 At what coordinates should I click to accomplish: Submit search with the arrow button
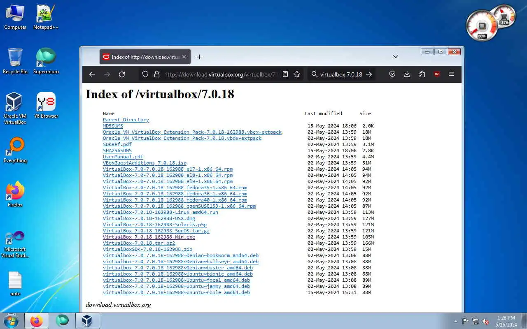coord(369,74)
